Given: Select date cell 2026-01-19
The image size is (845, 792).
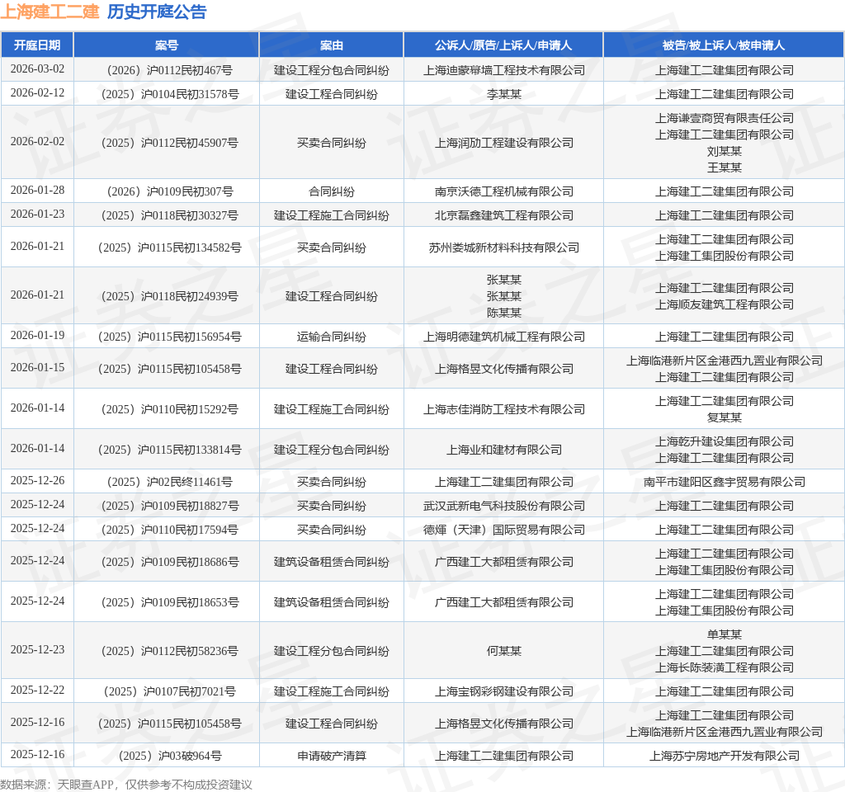Looking at the screenshot, I should (37, 336).
